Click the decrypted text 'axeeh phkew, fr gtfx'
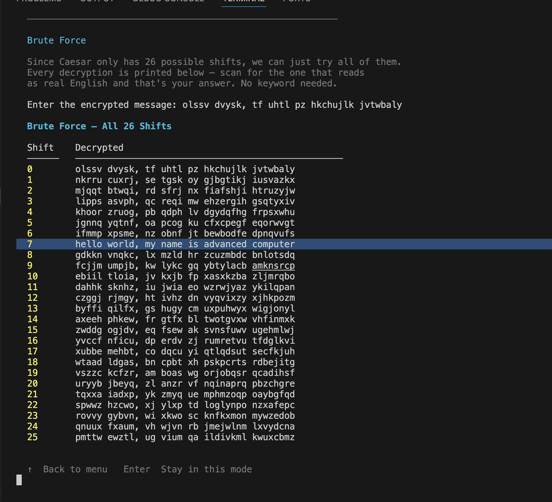 tap(129, 319)
